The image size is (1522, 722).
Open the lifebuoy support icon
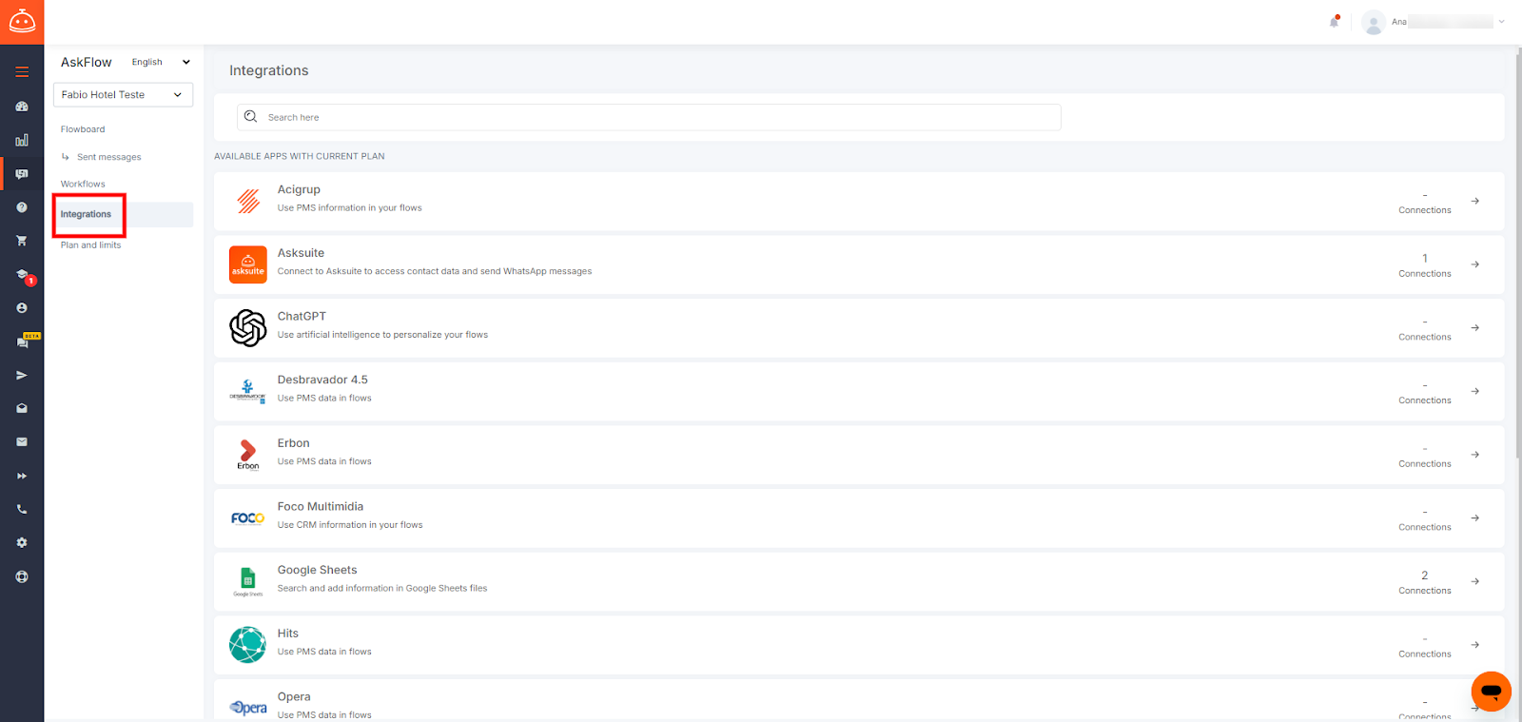point(22,576)
